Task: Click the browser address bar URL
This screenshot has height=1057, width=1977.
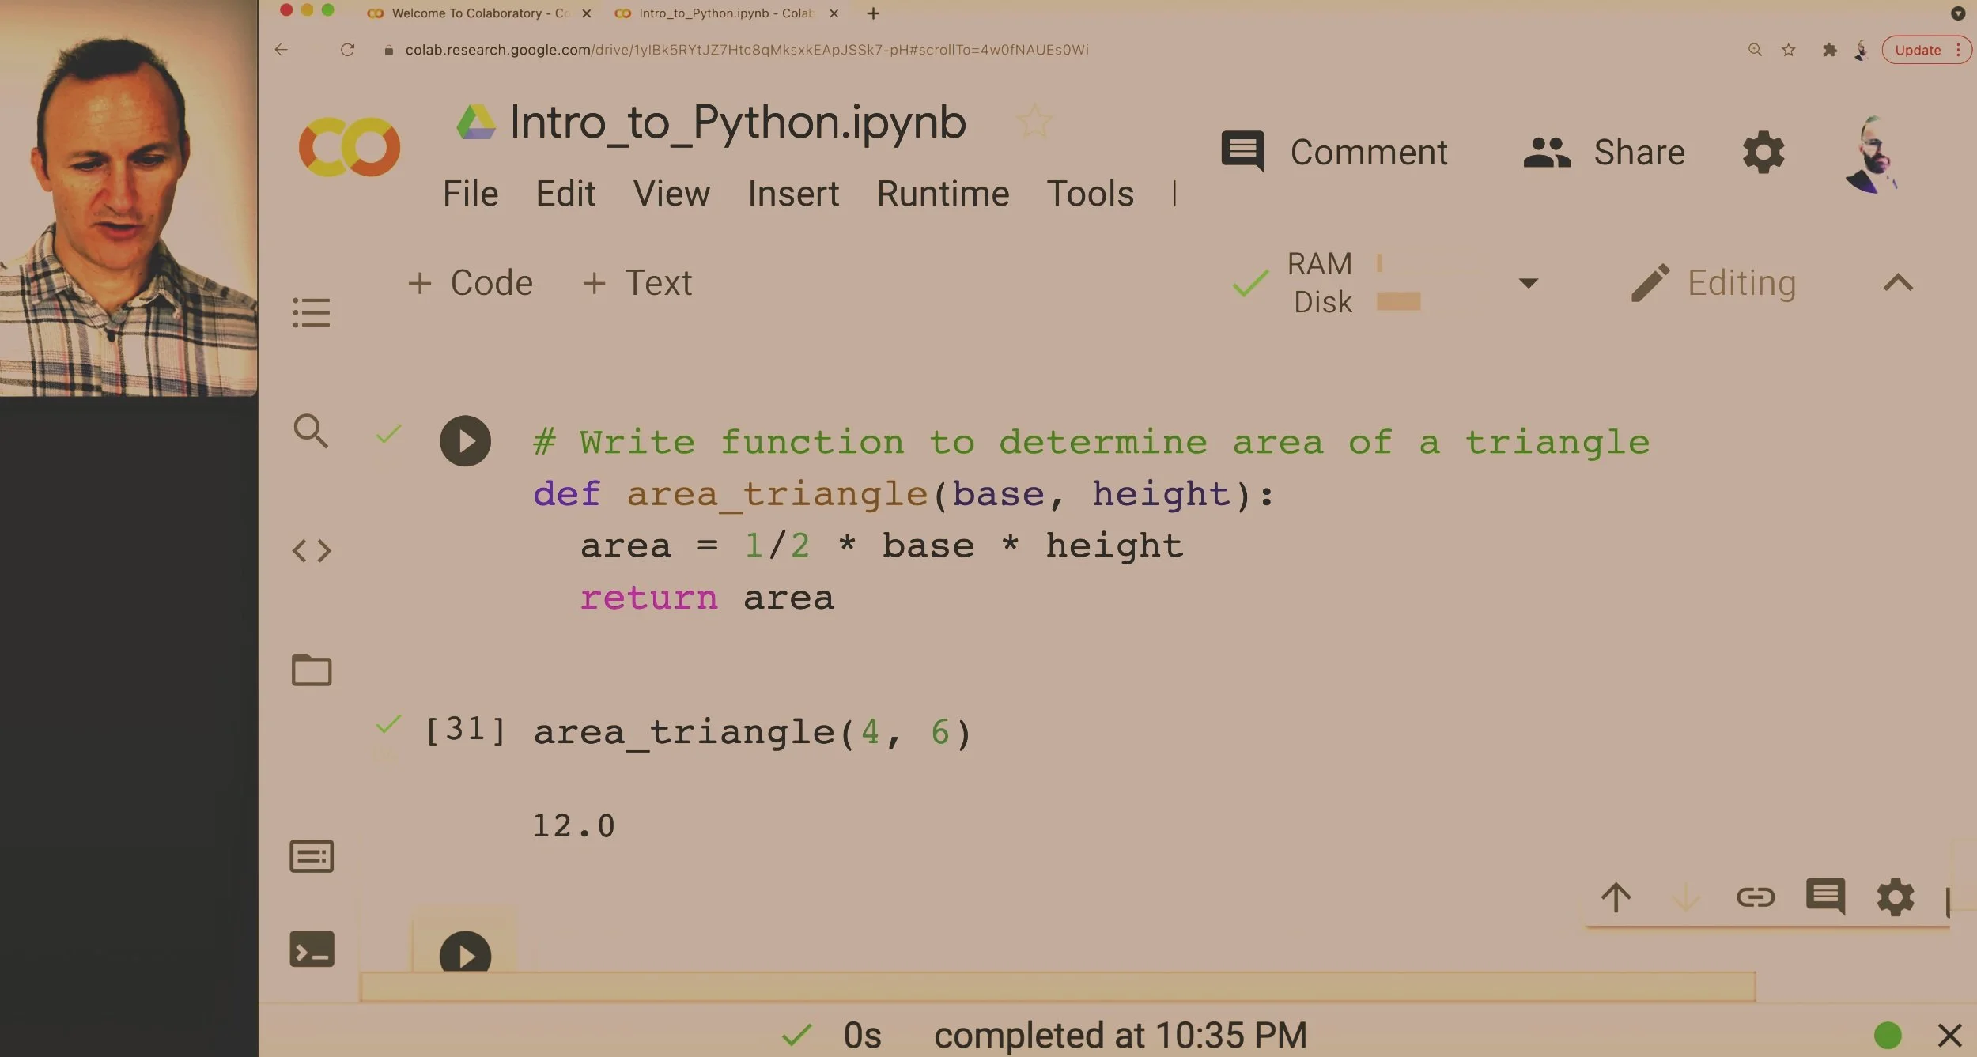Action: (746, 50)
